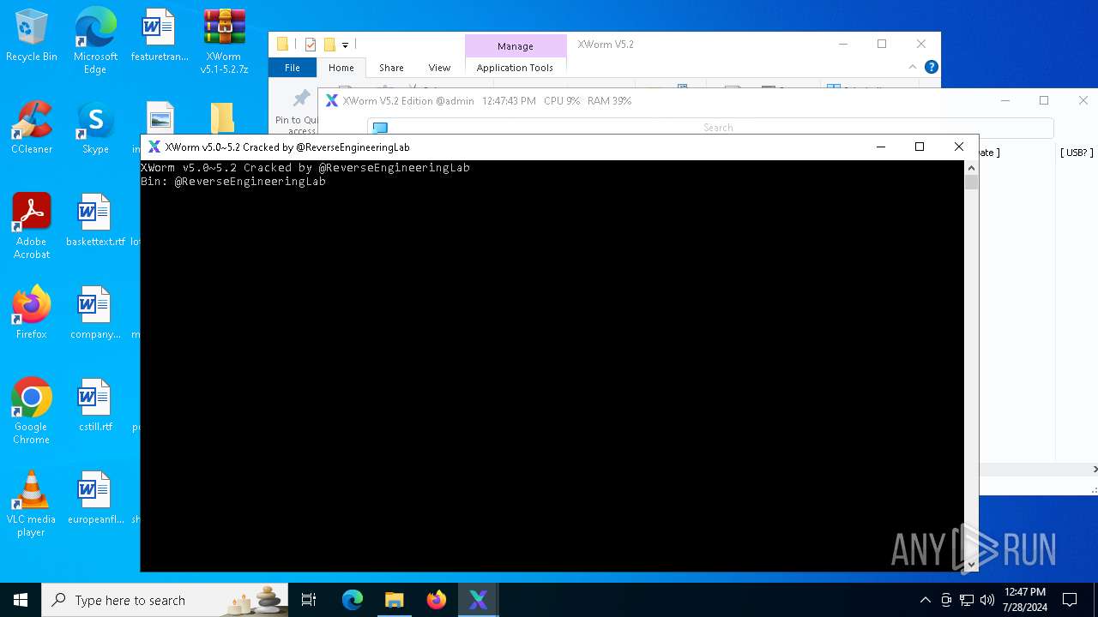1098x617 pixels.
Task: Maximize the XWorm console window
Action: pyautogui.click(x=920, y=147)
